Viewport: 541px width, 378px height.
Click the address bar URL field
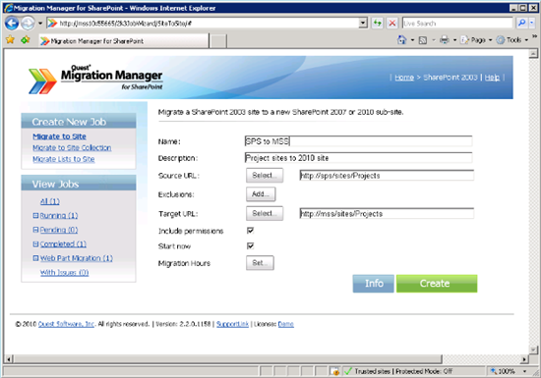[204, 23]
